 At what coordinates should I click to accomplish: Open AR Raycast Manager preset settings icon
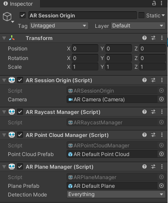coord(153,112)
